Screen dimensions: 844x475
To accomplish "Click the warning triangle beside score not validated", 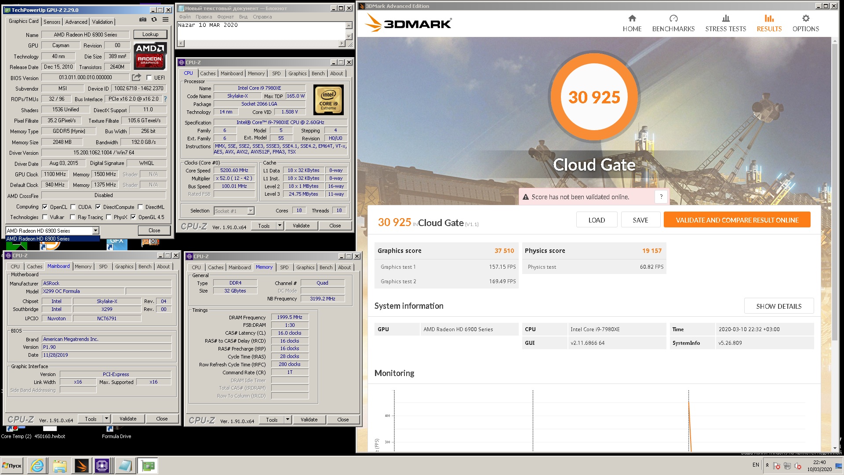I will pyautogui.click(x=525, y=197).
